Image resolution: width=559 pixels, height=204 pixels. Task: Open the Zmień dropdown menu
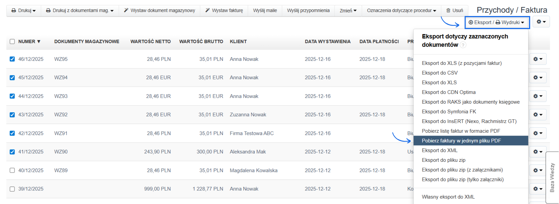point(348,10)
